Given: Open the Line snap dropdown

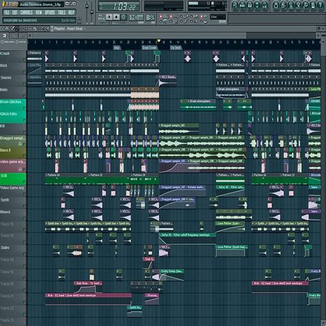Looking at the screenshot, I should pyautogui.click(x=218, y=17).
